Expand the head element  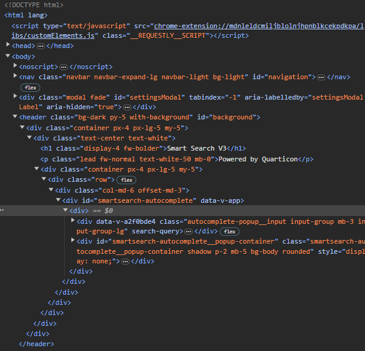(x=8, y=44)
